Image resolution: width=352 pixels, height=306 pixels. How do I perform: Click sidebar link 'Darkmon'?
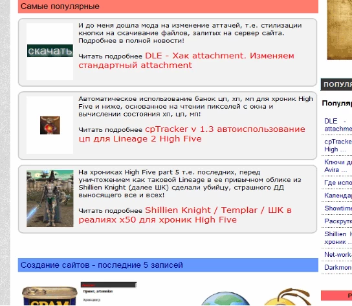point(338,267)
